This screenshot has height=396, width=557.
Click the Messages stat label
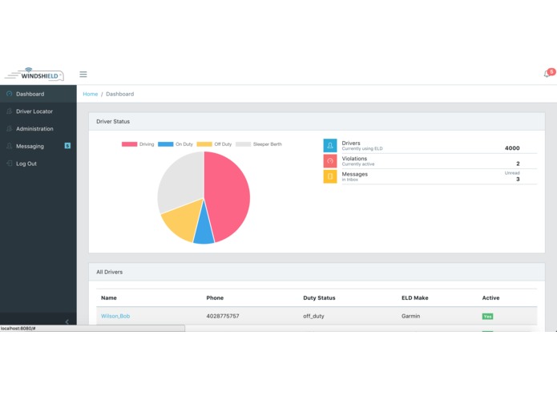click(x=354, y=174)
